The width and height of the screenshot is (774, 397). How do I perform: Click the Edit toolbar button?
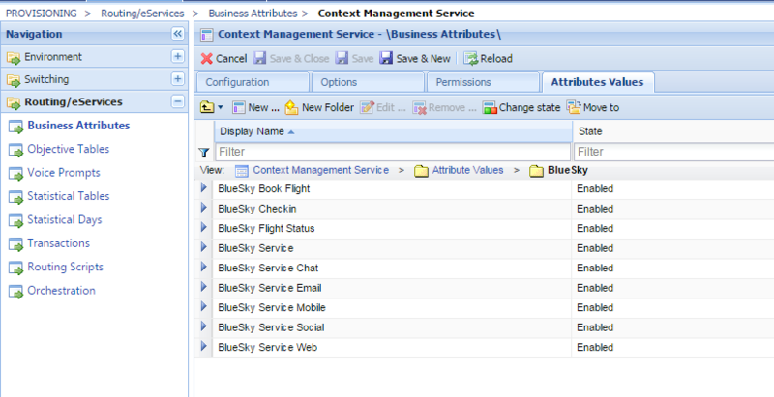pos(383,107)
